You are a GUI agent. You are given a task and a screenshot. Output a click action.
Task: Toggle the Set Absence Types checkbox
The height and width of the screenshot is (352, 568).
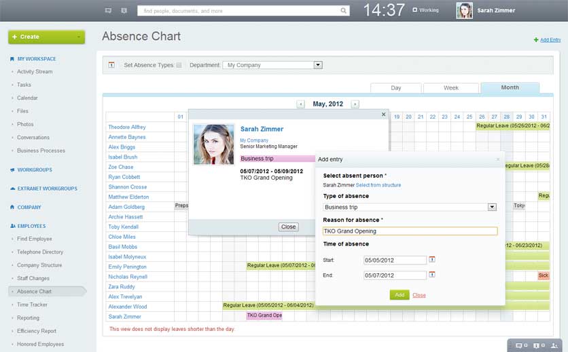[179, 65]
